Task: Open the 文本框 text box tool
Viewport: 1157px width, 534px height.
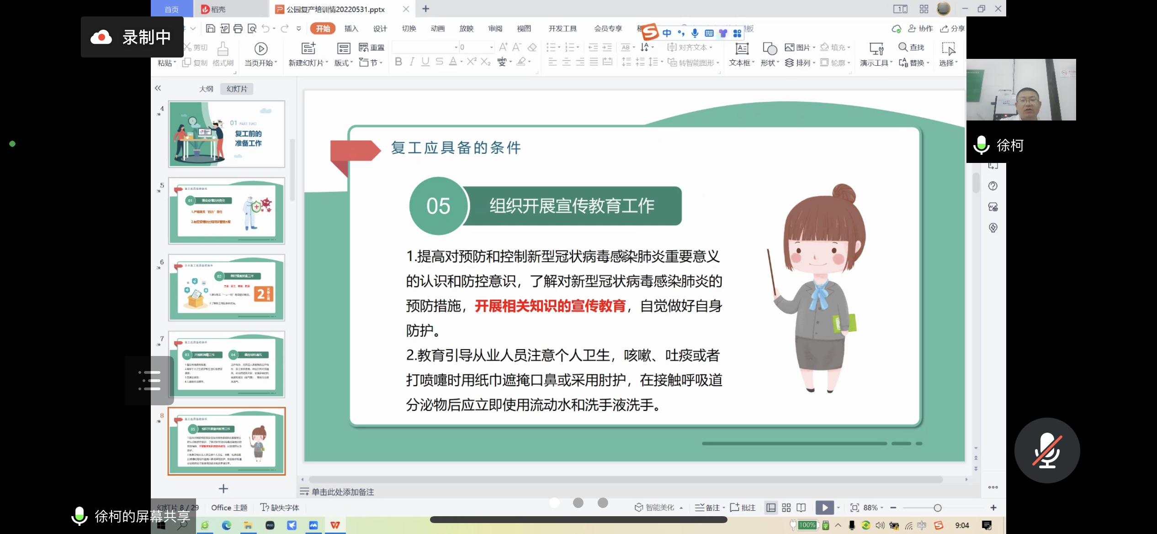Action: tap(740, 54)
